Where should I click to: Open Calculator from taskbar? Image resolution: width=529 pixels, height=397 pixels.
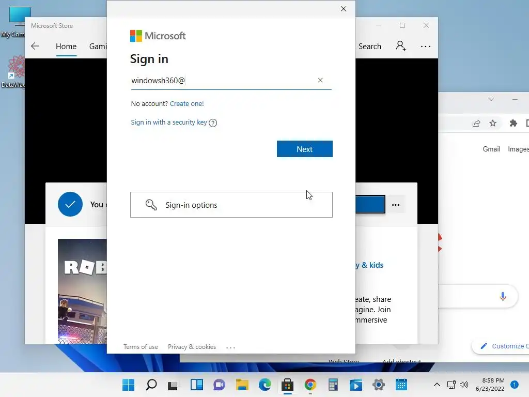pyautogui.click(x=333, y=385)
